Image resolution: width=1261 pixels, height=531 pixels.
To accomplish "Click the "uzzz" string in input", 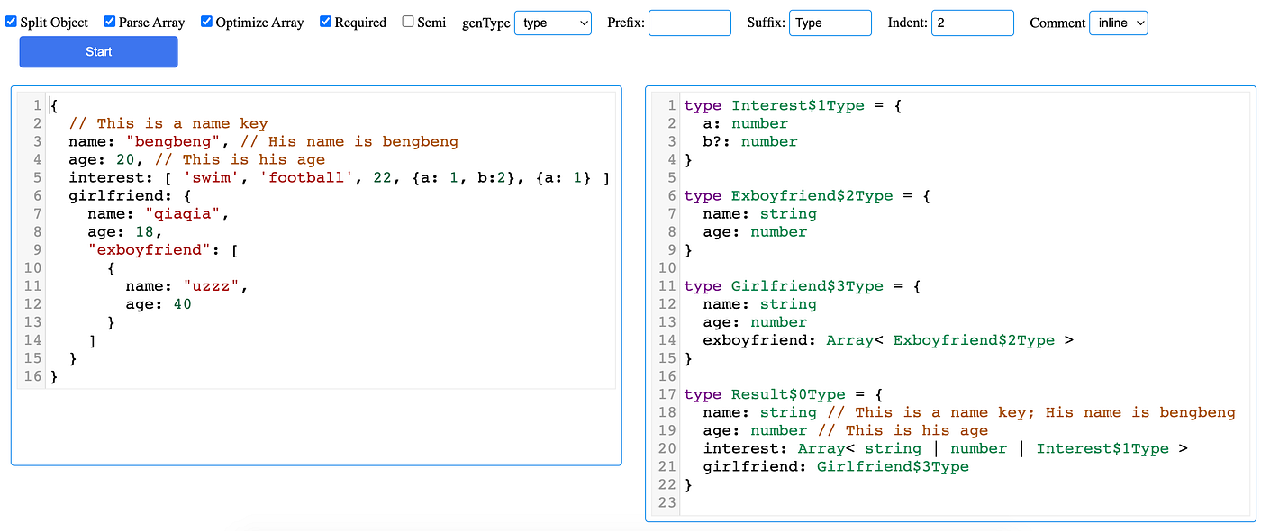I will [x=212, y=285].
